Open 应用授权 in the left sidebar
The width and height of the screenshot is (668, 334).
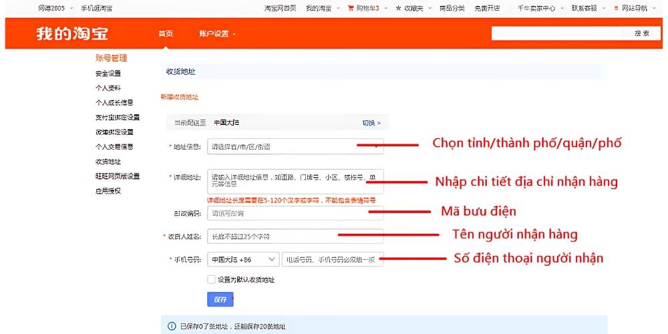(x=108, y=191)
